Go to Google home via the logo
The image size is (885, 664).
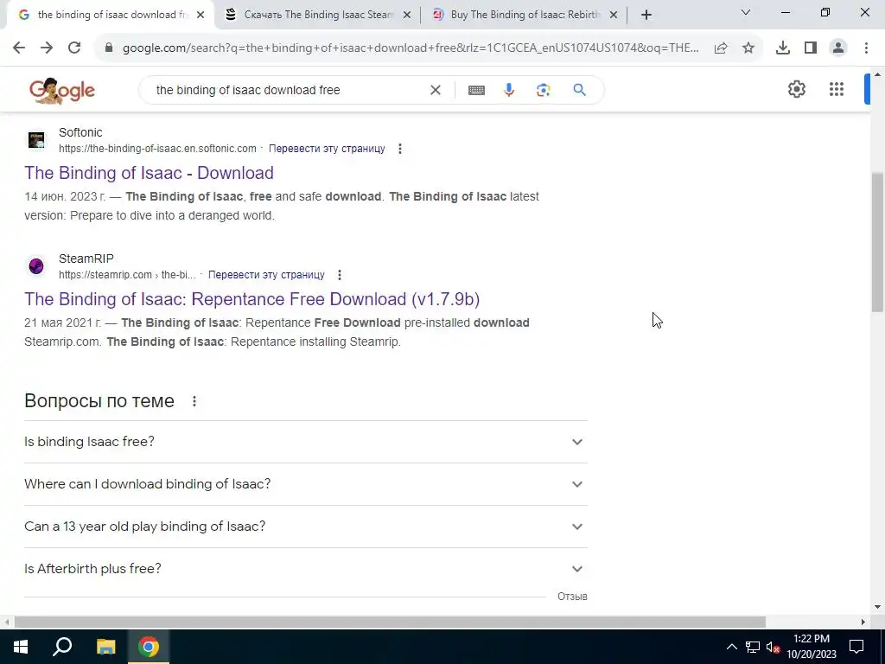point(61,90)
